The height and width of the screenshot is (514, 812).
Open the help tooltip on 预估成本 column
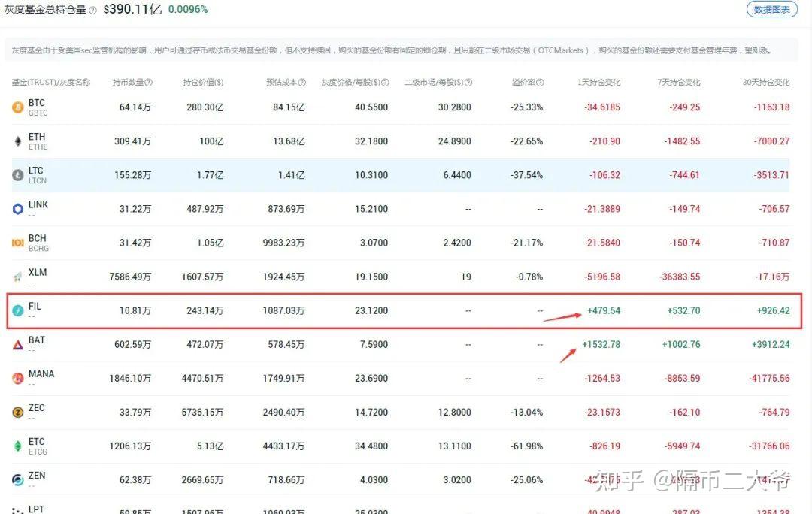click(302, 83)
